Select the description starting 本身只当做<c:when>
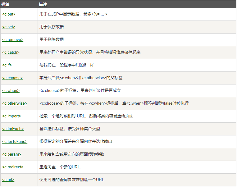237x187 pixels. click(81, 78)
